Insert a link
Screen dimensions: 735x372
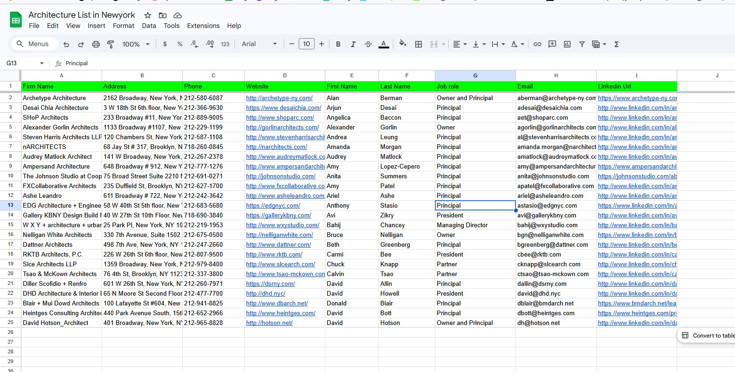(537, 44)
